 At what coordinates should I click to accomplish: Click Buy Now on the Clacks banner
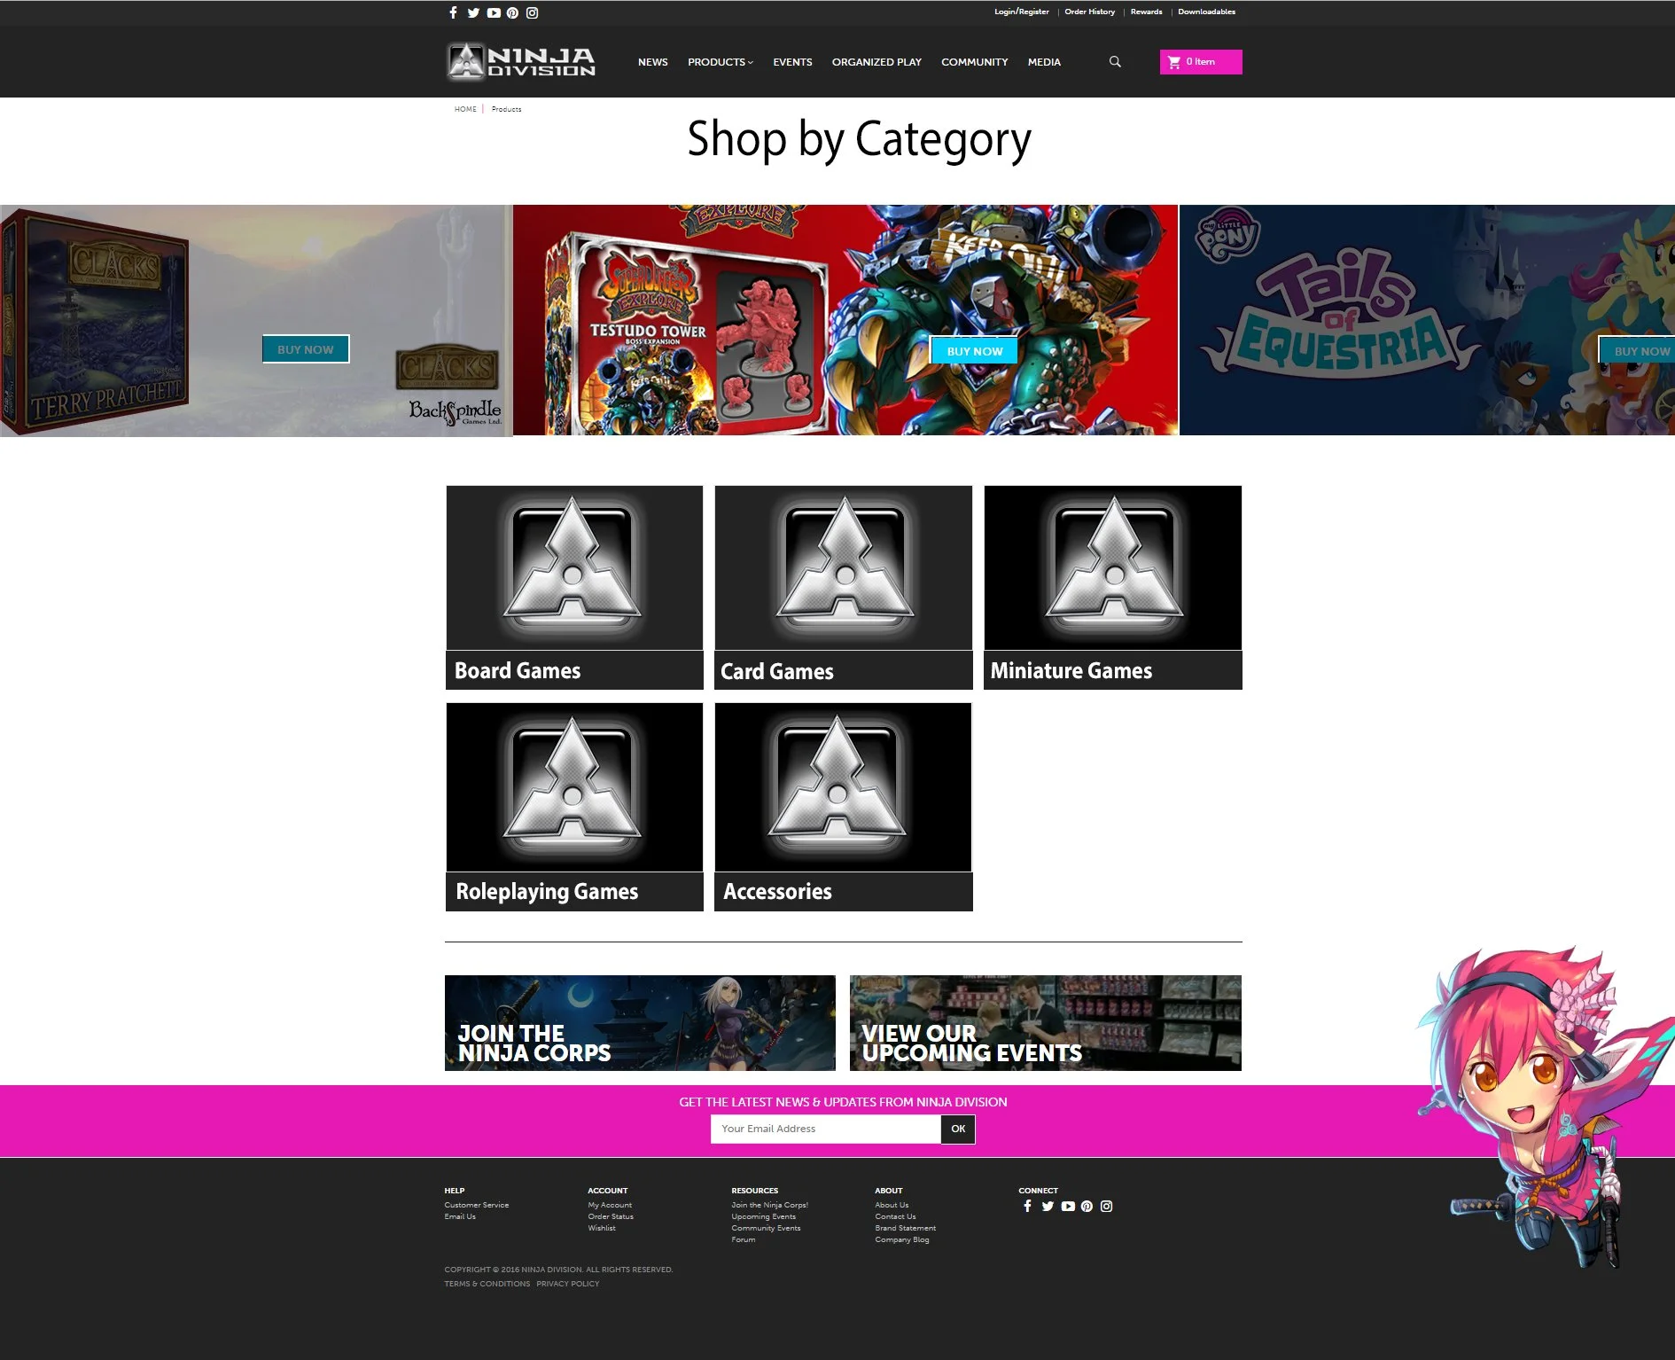306,349
